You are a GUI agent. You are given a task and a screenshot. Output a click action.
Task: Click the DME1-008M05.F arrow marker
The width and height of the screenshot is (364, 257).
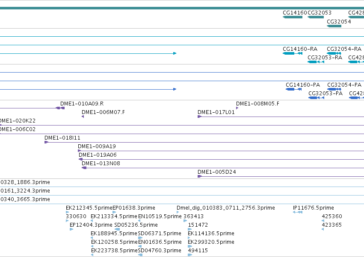click(237, 108)
